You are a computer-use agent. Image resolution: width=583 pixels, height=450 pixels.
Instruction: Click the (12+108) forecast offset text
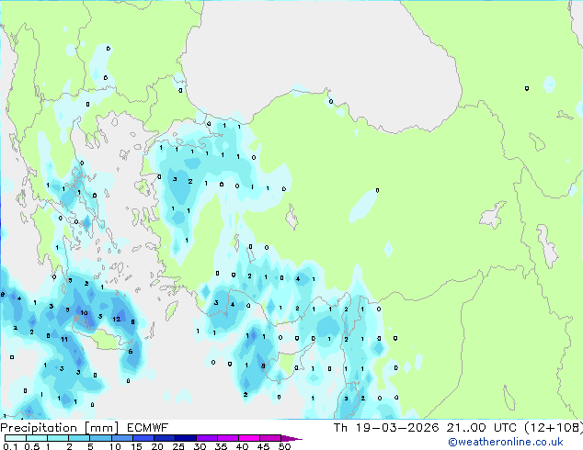coord(554,428)
